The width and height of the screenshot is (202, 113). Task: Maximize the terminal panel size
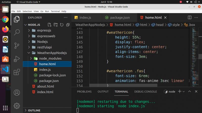[x=190, y=91]
